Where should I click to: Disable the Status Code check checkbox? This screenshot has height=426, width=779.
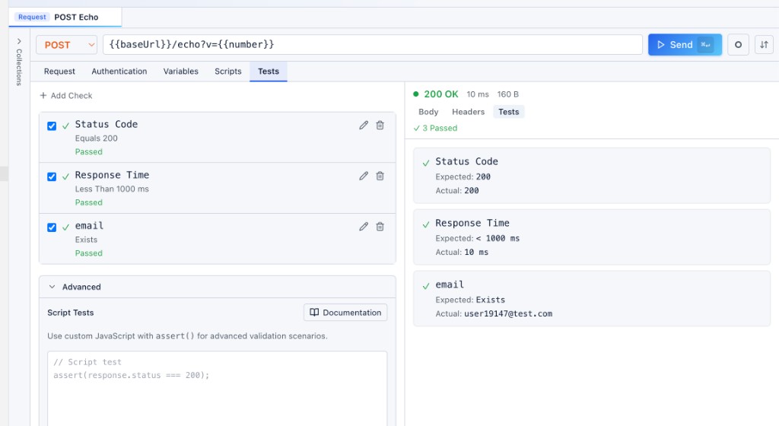(52, 126)
